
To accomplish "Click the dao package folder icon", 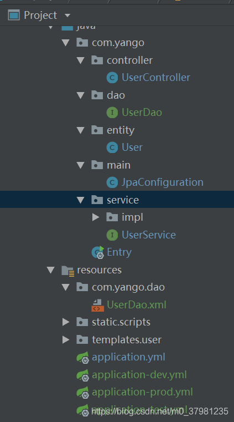I will tap(97, 95).
